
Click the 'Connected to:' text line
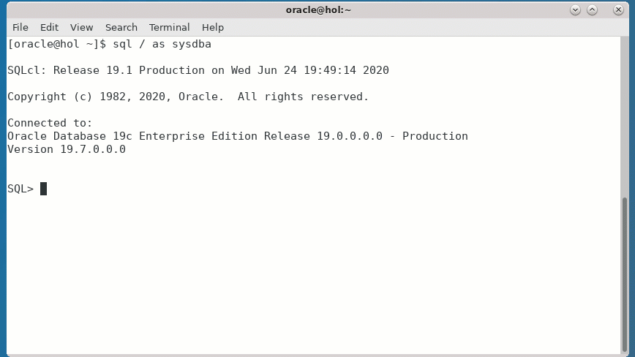(x=50, y=123)
